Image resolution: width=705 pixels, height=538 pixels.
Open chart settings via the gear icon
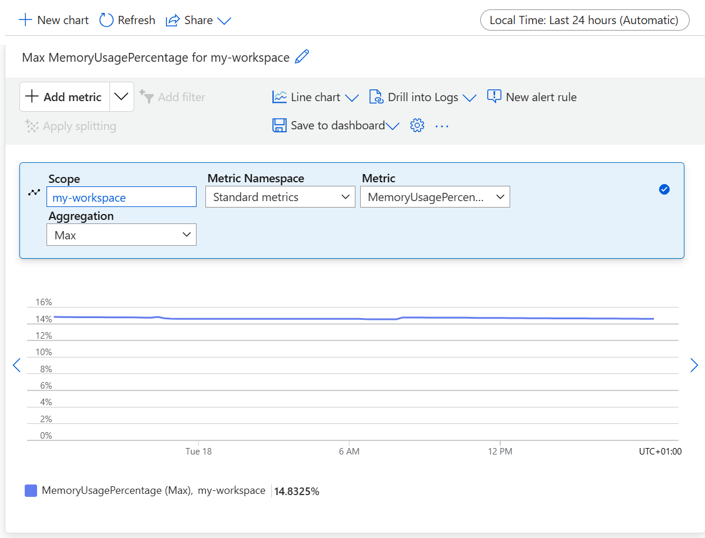coord(417,125)
